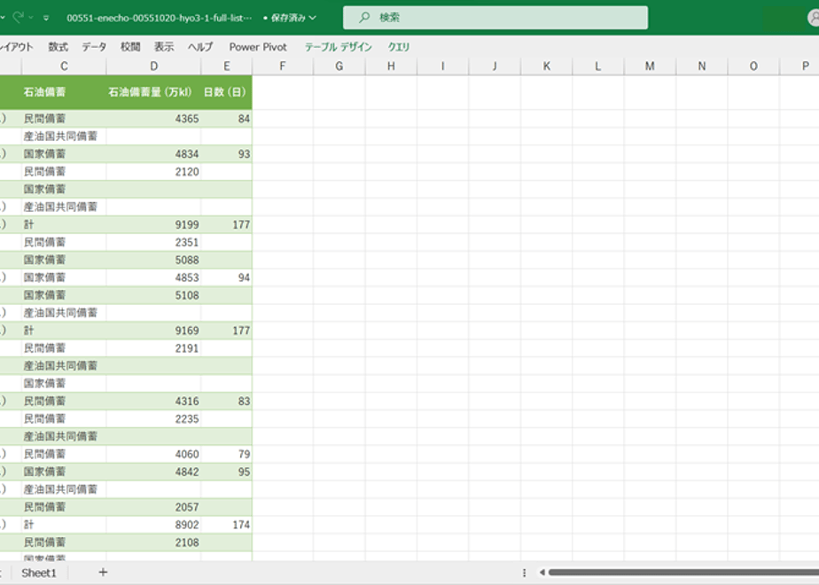Add a new sheet with plus button
Image resolution: width=819 pixels, height=585 pixels.
click(x=103, y=573)
